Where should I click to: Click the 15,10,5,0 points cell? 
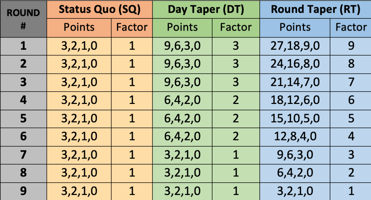click(x=295, y=118)
